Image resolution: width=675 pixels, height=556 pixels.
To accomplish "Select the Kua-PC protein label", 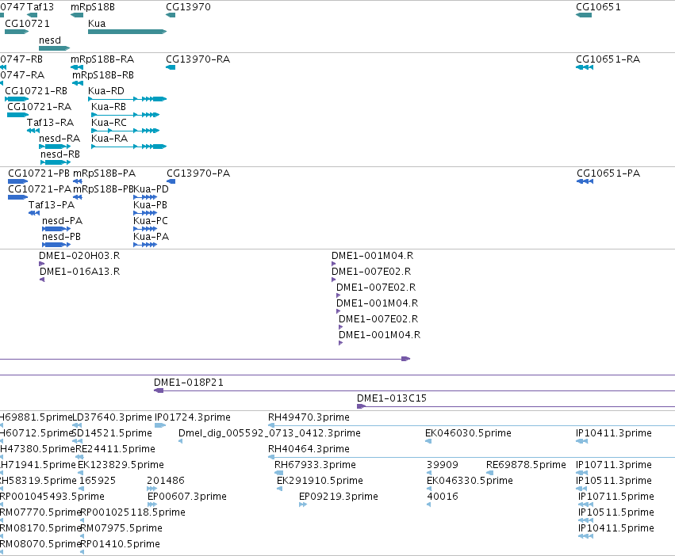I will pos(151,221).
